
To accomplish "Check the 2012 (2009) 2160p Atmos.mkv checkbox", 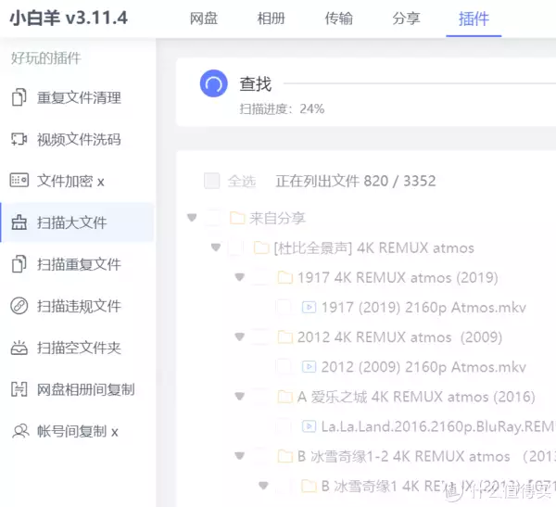I will click(284, 367).
